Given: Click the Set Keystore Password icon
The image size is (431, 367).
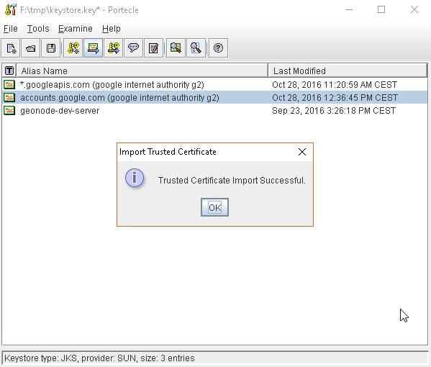Looking at the screenshot, I should [133, 48].
